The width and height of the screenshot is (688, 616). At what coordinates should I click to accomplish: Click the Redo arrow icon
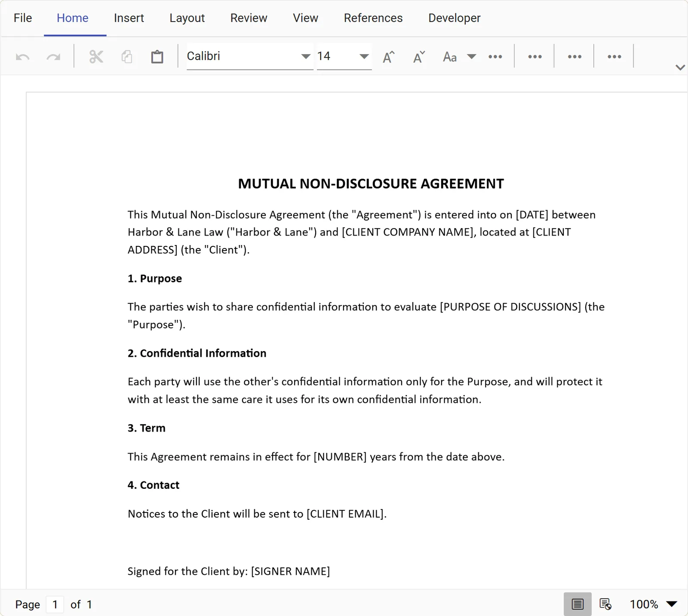tap(53, 57)
